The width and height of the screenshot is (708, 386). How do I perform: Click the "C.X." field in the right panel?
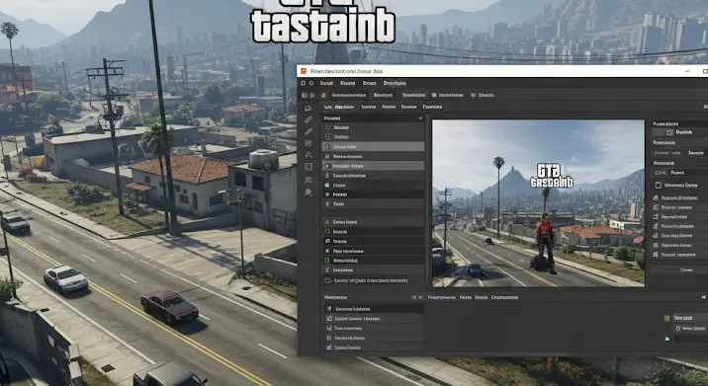click(x=680, y=173)
